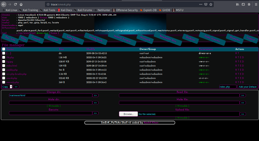Submit the Execute >> button
This screenshot has height=141, width=259.
click(x=95, y=113)
